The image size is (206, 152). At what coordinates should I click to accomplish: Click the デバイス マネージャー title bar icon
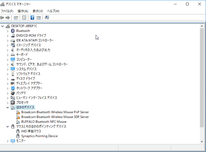pos(2,4)
